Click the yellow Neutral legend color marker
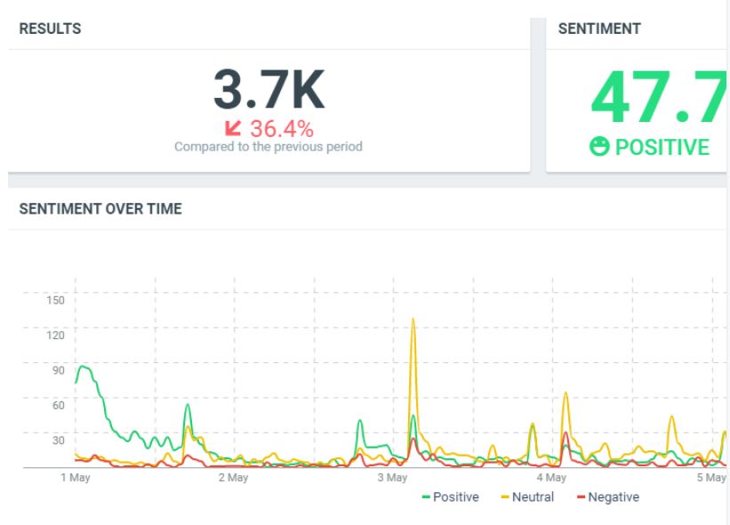730x525 pixels. [505, 497]
